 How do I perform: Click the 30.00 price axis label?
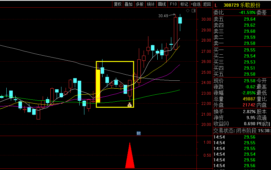pyautogui.click(x=206, y=19)
